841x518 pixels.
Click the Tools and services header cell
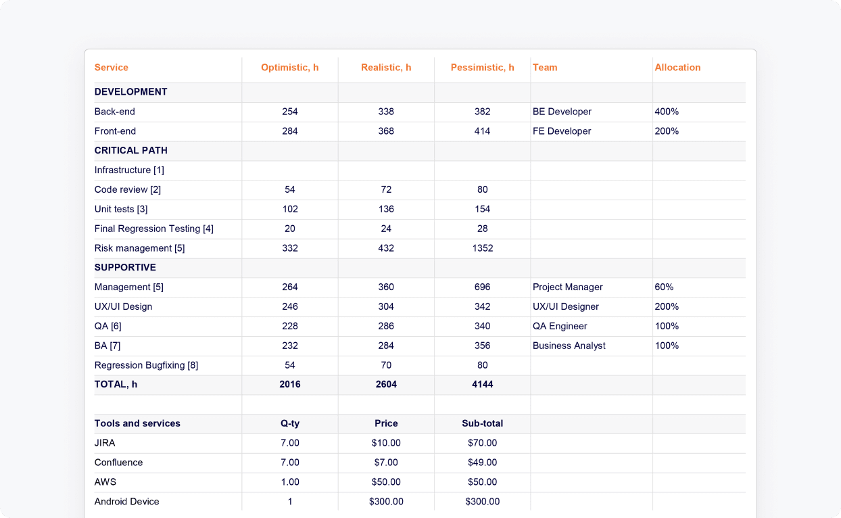137,423
